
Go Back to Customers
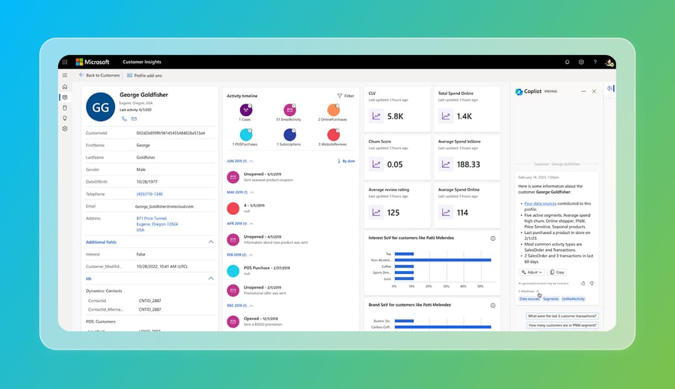point(99,75)
